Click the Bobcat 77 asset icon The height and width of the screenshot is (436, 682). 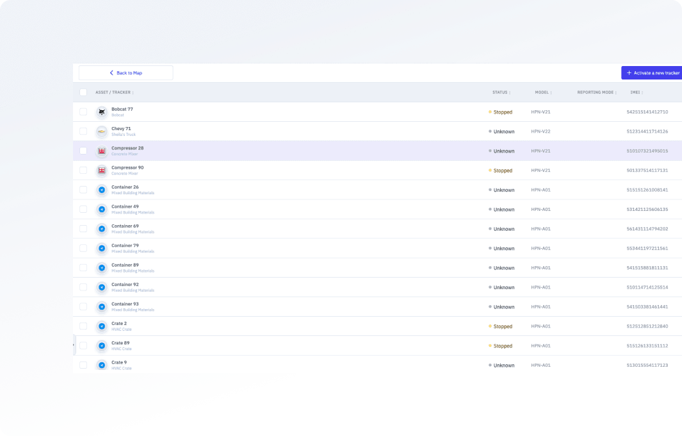(x=102, y=112)
